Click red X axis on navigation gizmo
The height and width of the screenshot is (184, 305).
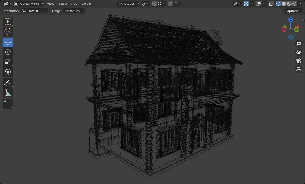coord(284,29)
